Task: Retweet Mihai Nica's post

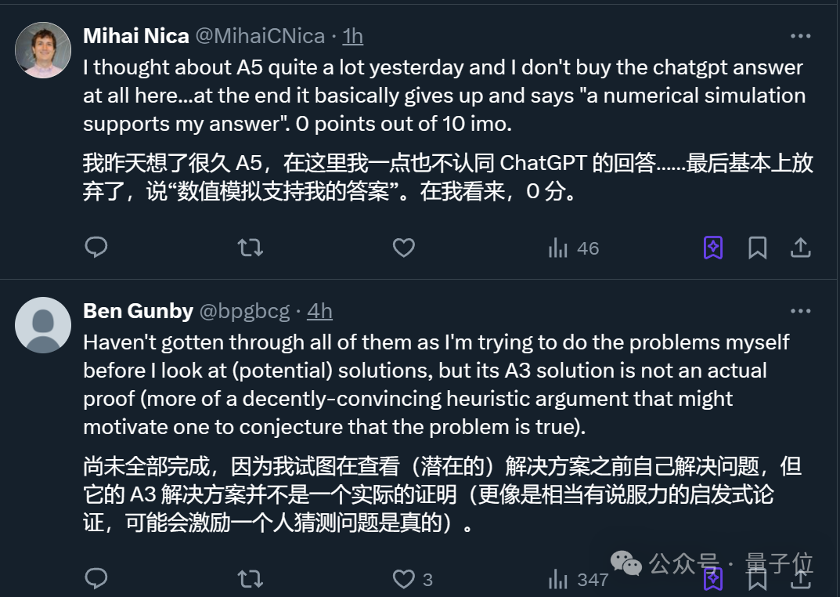Action: coord(251,248)
